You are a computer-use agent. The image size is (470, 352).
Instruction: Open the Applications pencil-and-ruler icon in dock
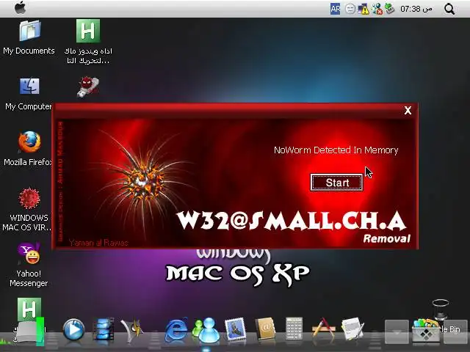point(323,329)
